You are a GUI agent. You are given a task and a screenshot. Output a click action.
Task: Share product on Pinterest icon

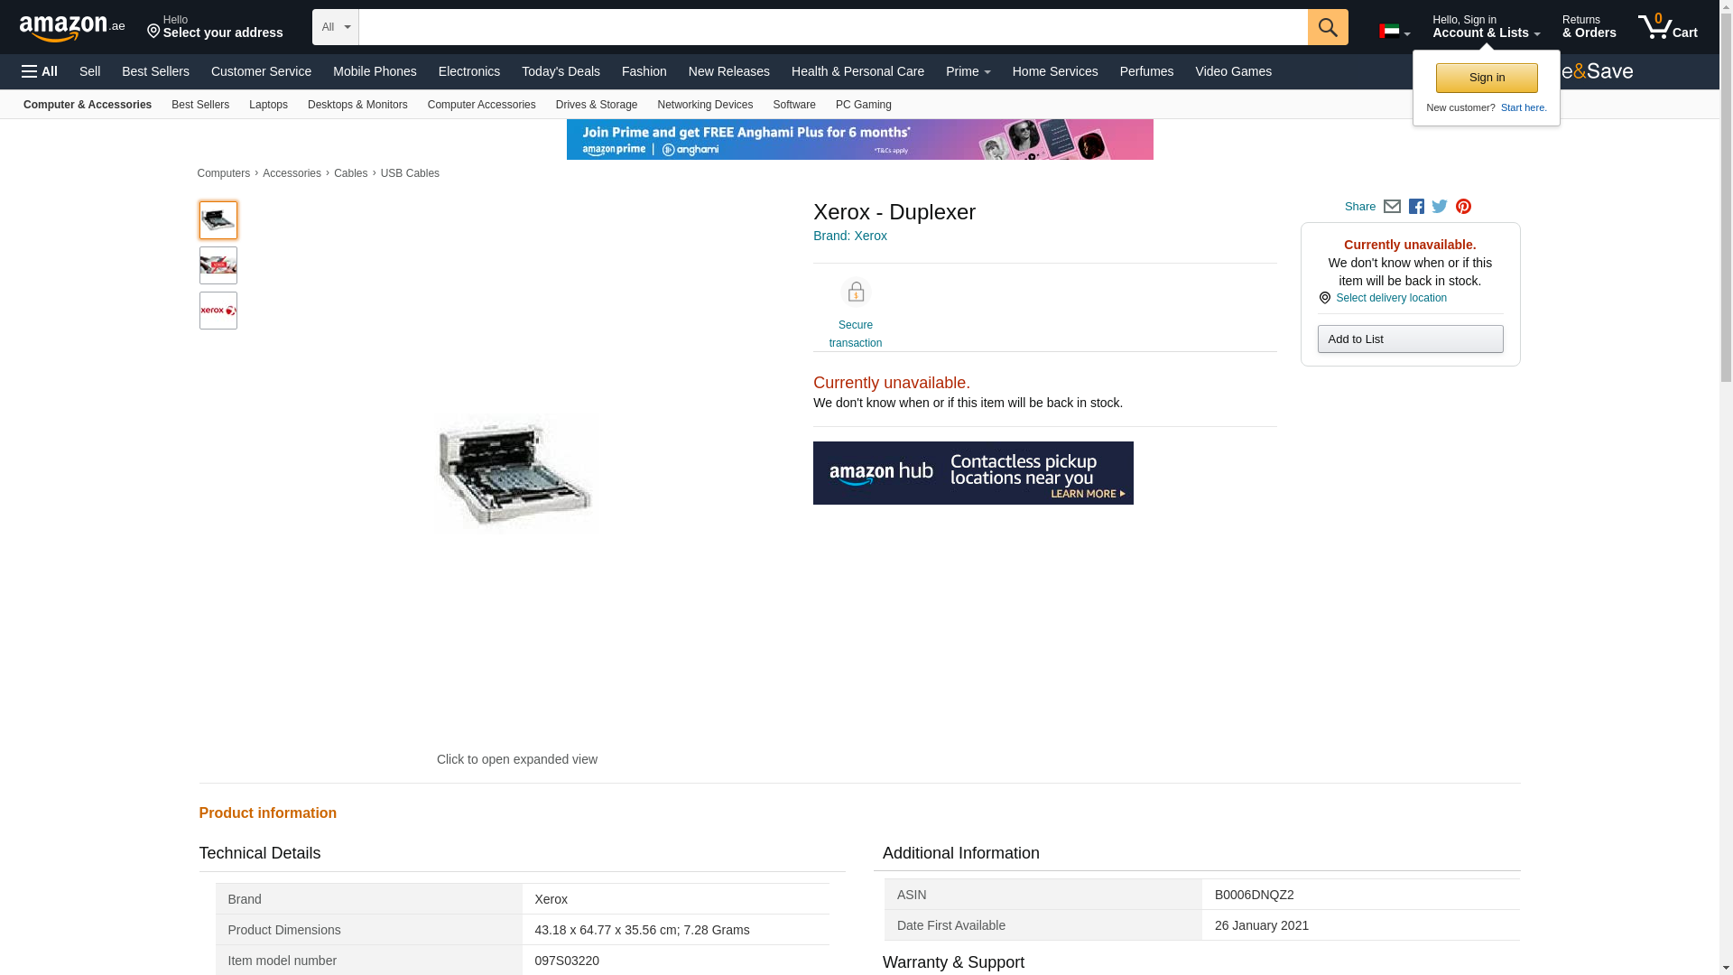click(1463, 207)
